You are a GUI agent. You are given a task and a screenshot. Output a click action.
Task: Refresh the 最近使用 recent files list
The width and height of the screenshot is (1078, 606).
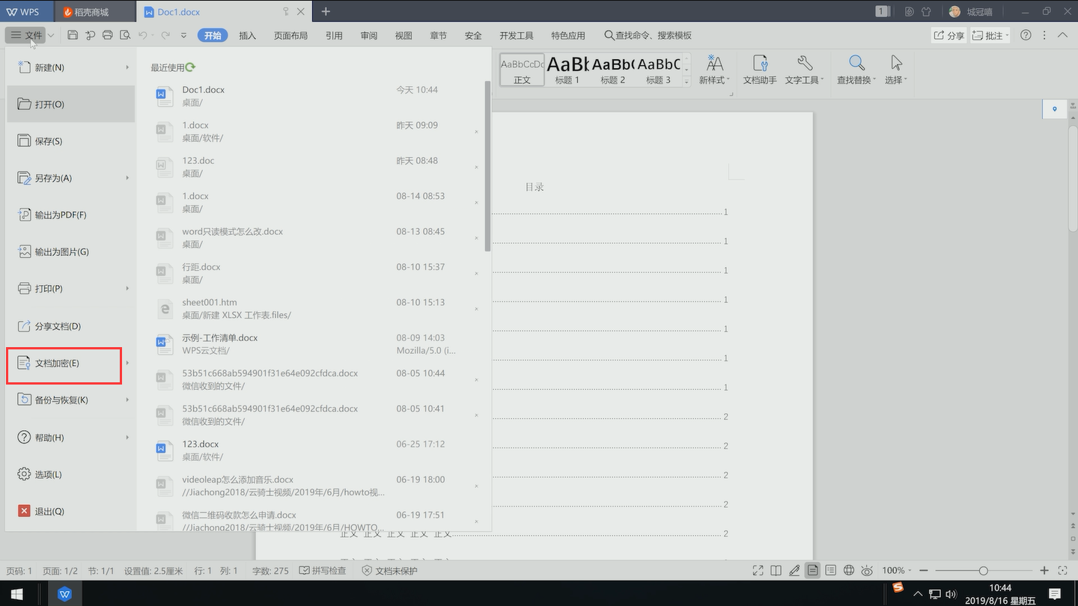coord(191,67)
